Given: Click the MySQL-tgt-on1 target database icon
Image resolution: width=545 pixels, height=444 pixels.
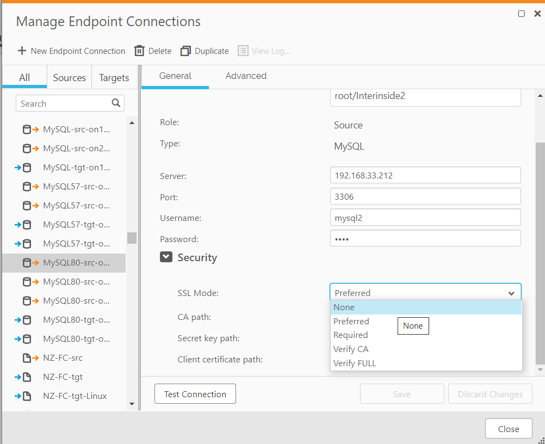Looking at the screenshot, I should tap(23, 168).
